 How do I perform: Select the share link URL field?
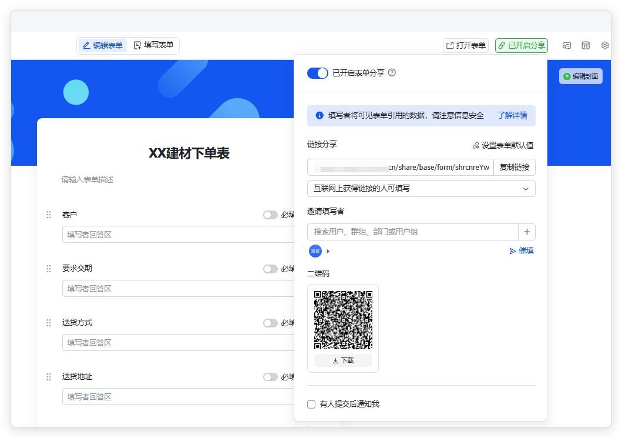(400, 167)
